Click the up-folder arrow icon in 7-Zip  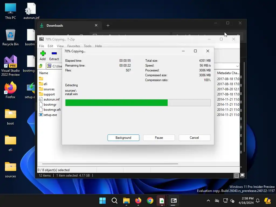[x=41, y=66]
